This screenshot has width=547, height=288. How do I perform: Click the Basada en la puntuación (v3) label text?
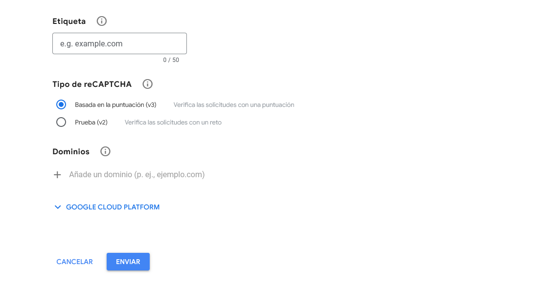click(115, 104)
